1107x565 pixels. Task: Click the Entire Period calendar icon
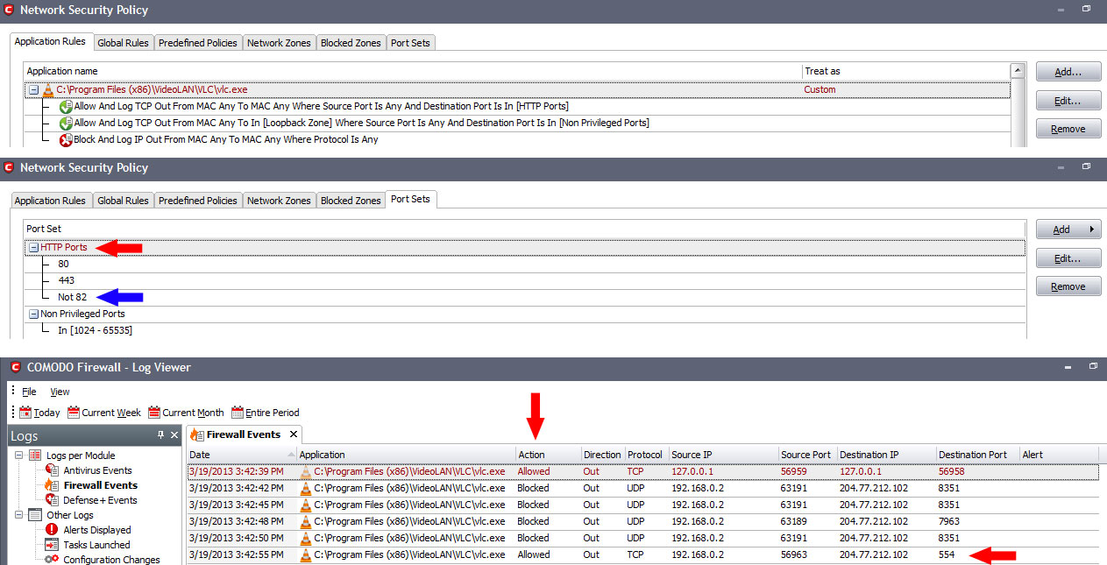[237, 413]
